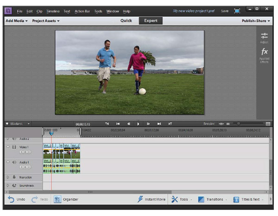The width and height of the screenshot is (278, 216).
Task: Add keyframe on the Audio 1 track
Action: pos(25,167)
